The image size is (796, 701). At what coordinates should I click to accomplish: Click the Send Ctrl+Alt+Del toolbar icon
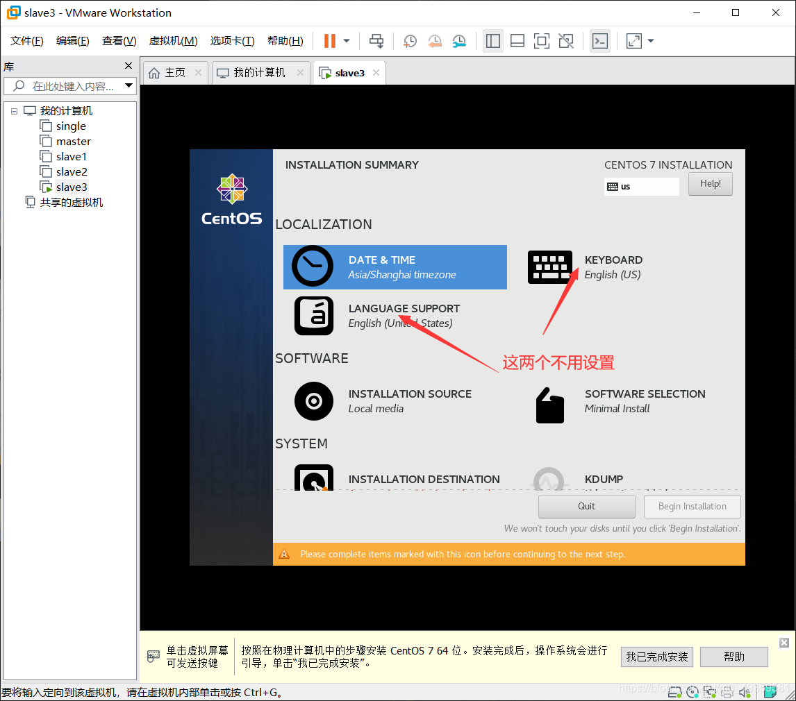[x=376, y=41]
